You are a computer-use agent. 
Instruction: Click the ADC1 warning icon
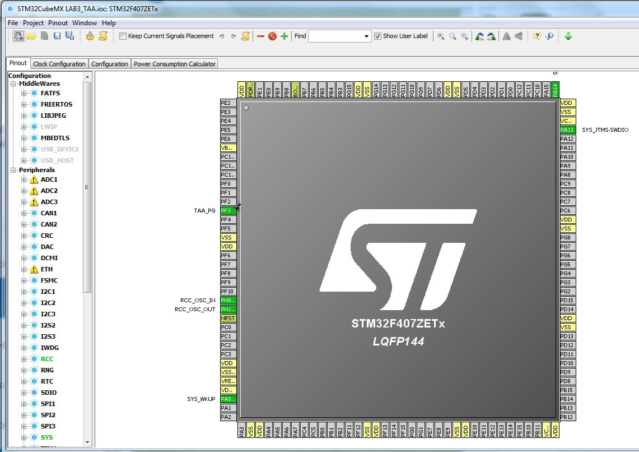pyautogui.click(x=34, y=179)
